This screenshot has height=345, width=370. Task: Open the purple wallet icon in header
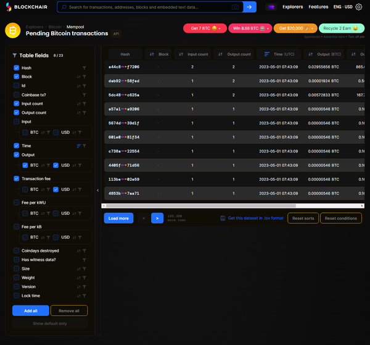(271, 7)
